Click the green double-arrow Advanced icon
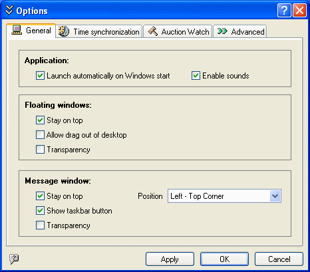Viewport: 310px width, 272px height. pyautogui.click(x=222, y=31)
